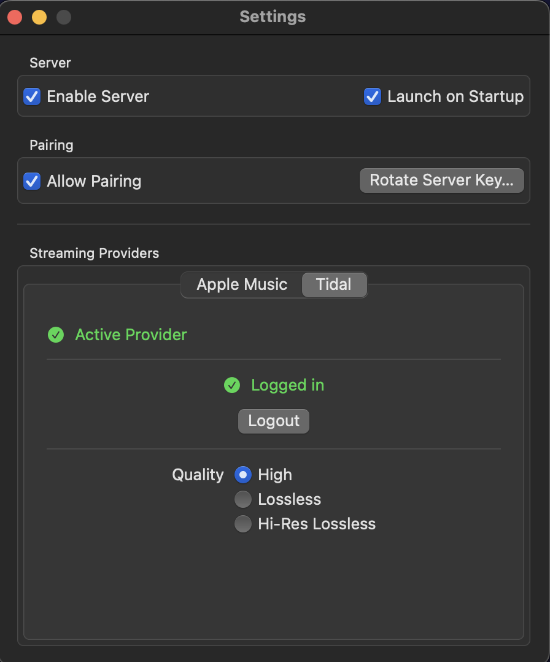This screenshot has height=662, width=550.
Task: Select the Tidal provider tab
Action: (x=334, y=284)
